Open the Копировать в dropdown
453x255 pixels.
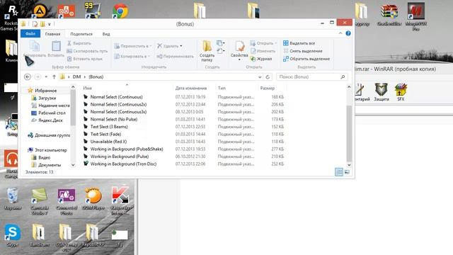(x=132, y=56)
